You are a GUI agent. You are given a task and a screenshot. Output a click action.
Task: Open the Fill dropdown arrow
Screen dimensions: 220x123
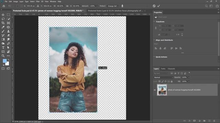pos(189,81)
